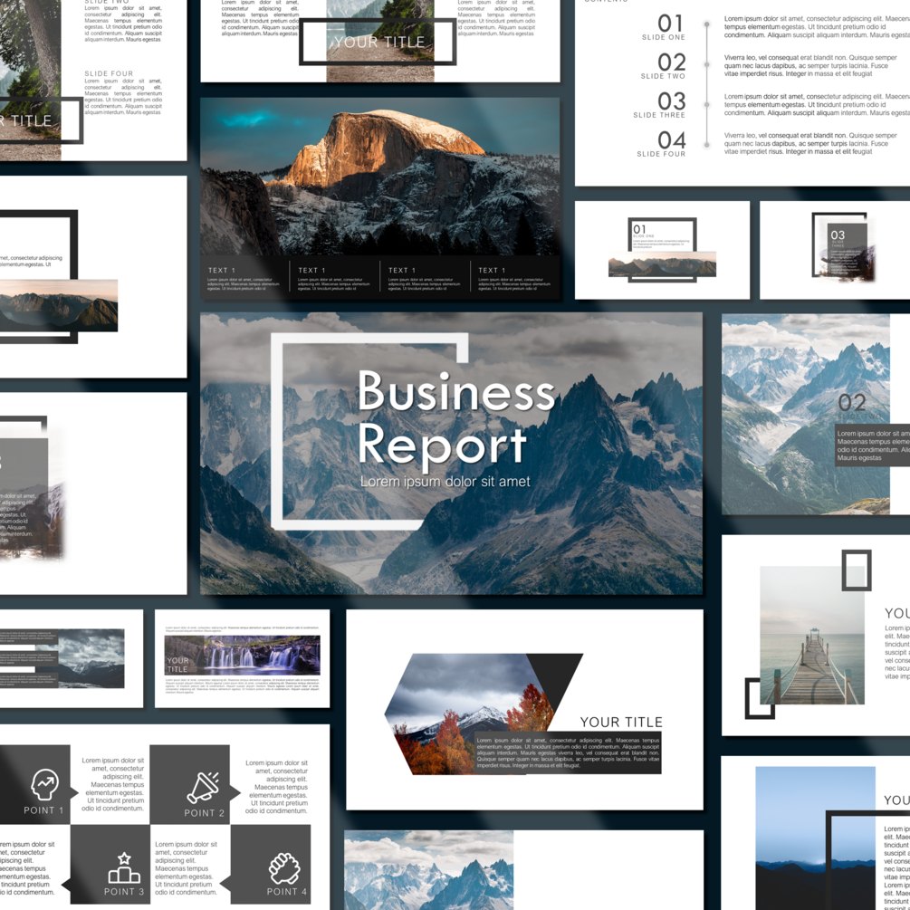
Task: Open the Business Report title slide
Action: tap(451, 454)
